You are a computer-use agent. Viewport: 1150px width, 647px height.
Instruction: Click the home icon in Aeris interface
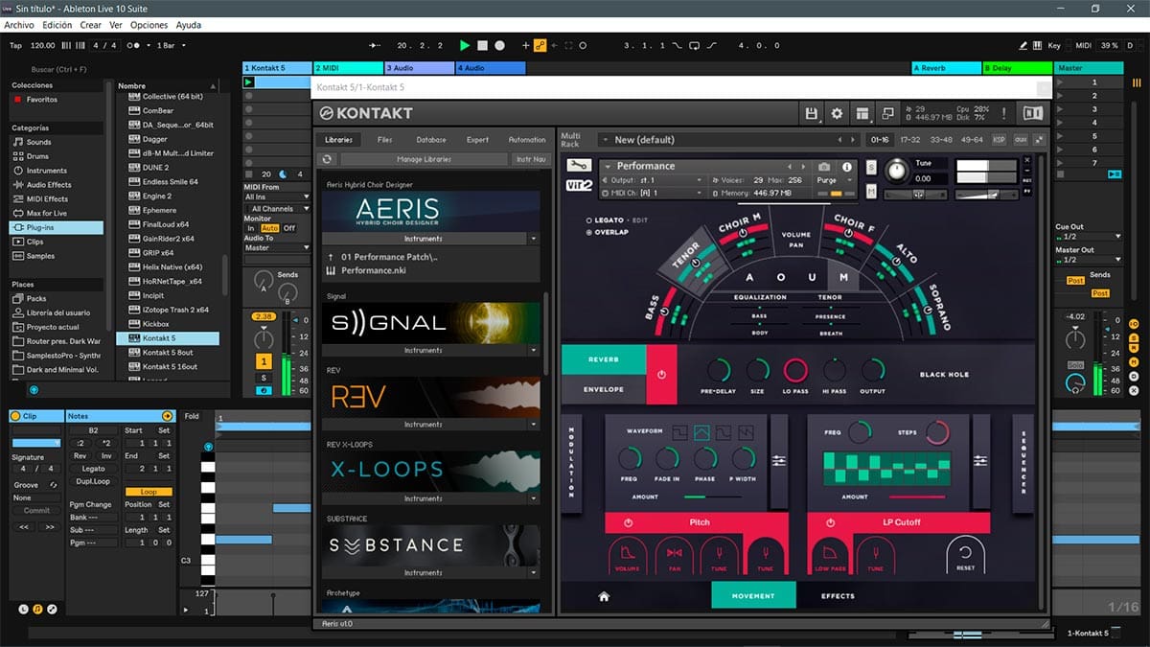604,596
